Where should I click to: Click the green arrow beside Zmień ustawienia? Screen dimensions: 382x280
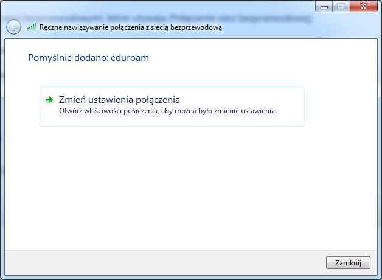[49, 100]
